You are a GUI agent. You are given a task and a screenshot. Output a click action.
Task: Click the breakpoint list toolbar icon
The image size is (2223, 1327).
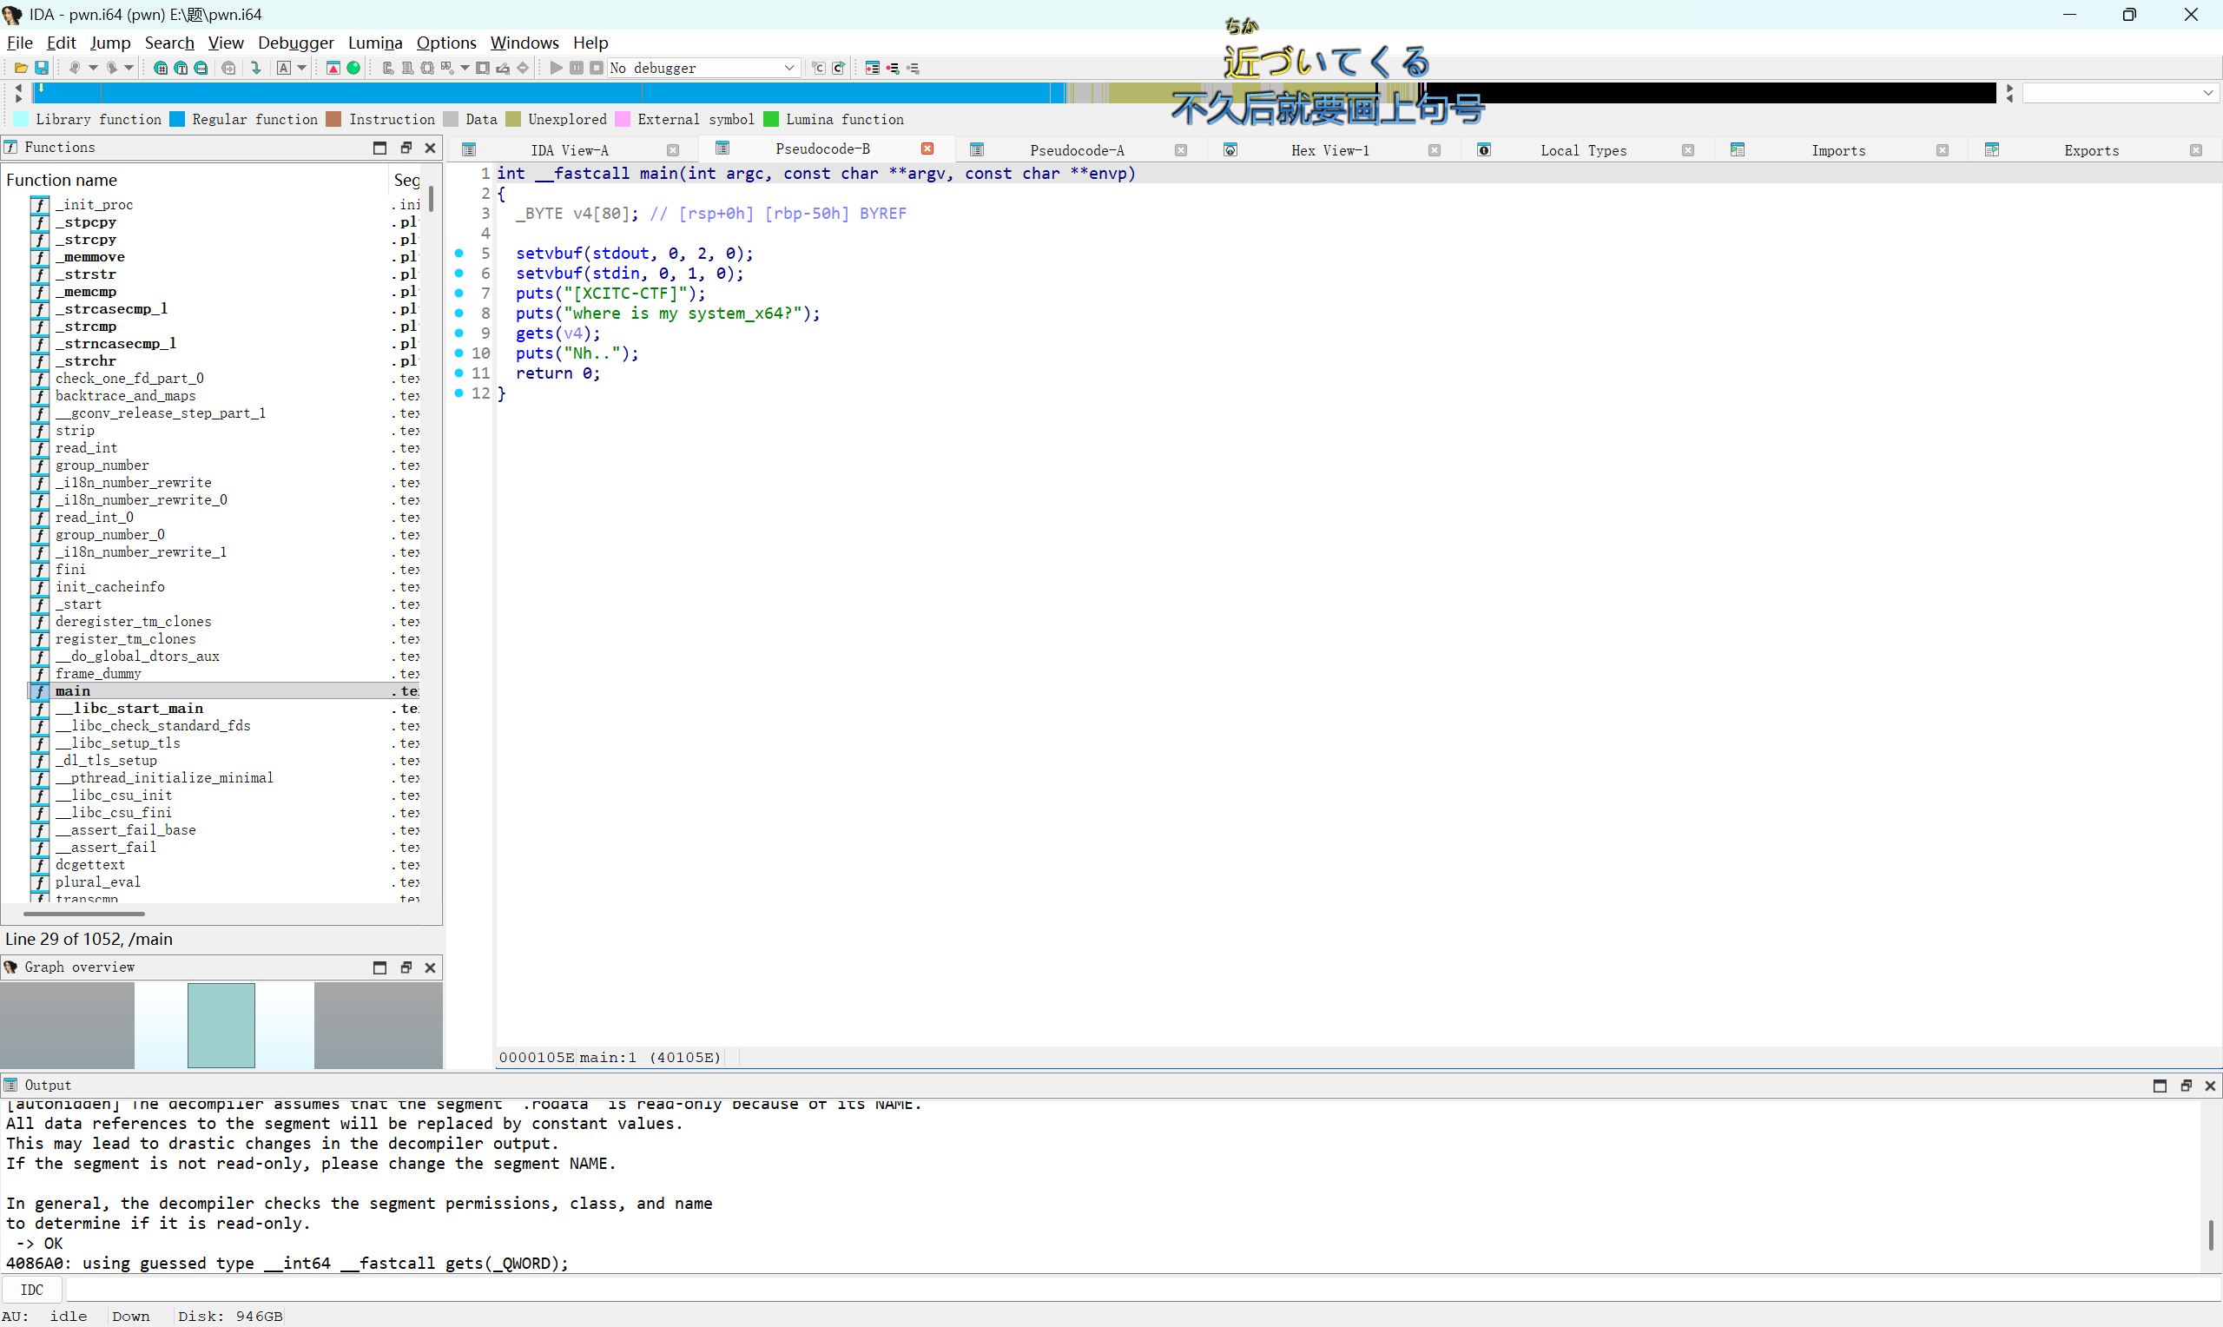click(873, 68)
